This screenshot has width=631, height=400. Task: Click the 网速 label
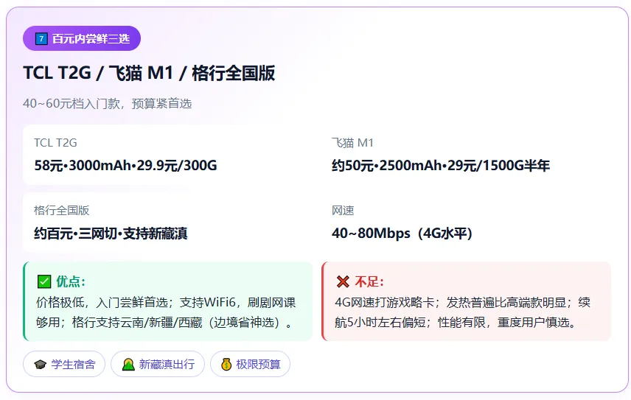pos(343,210)
